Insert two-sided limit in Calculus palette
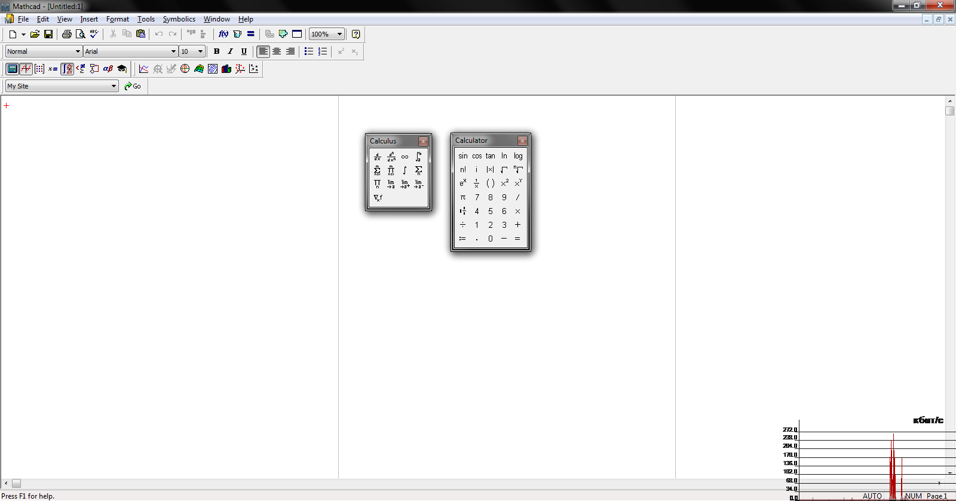The image size is (956, 501). click(391, 184)
